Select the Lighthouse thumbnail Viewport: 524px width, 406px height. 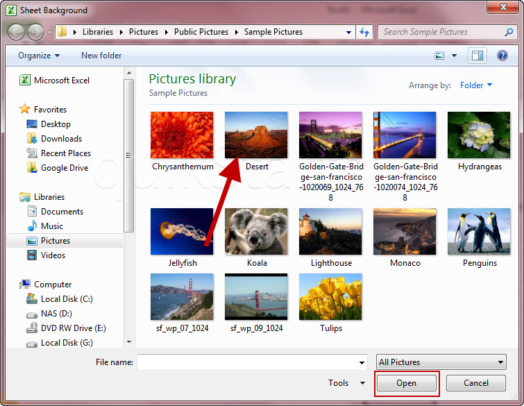(x=330, y=231)
